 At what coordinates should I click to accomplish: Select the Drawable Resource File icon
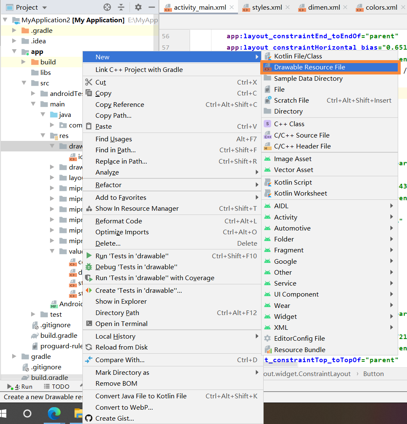267,67
